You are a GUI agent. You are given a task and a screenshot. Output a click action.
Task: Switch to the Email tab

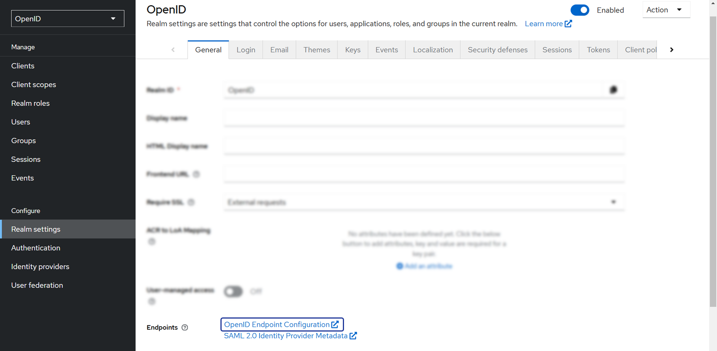[x=280, y=50]
